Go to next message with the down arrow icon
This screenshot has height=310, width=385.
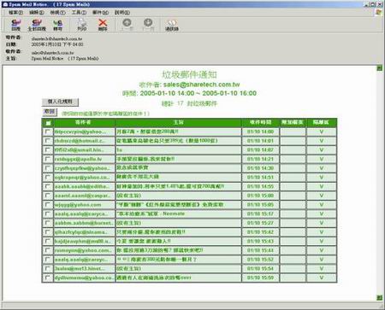point(148,25)
